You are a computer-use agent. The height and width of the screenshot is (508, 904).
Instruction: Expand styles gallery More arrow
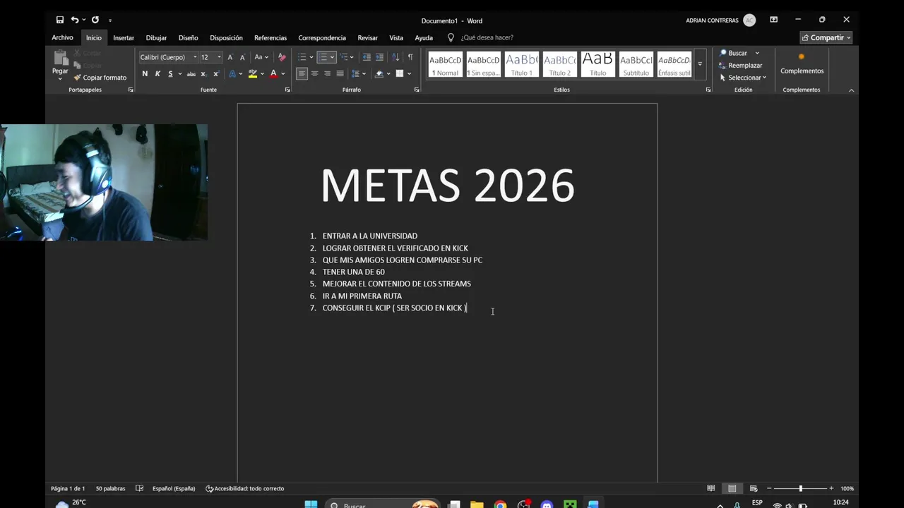click(x=700, y=64)
